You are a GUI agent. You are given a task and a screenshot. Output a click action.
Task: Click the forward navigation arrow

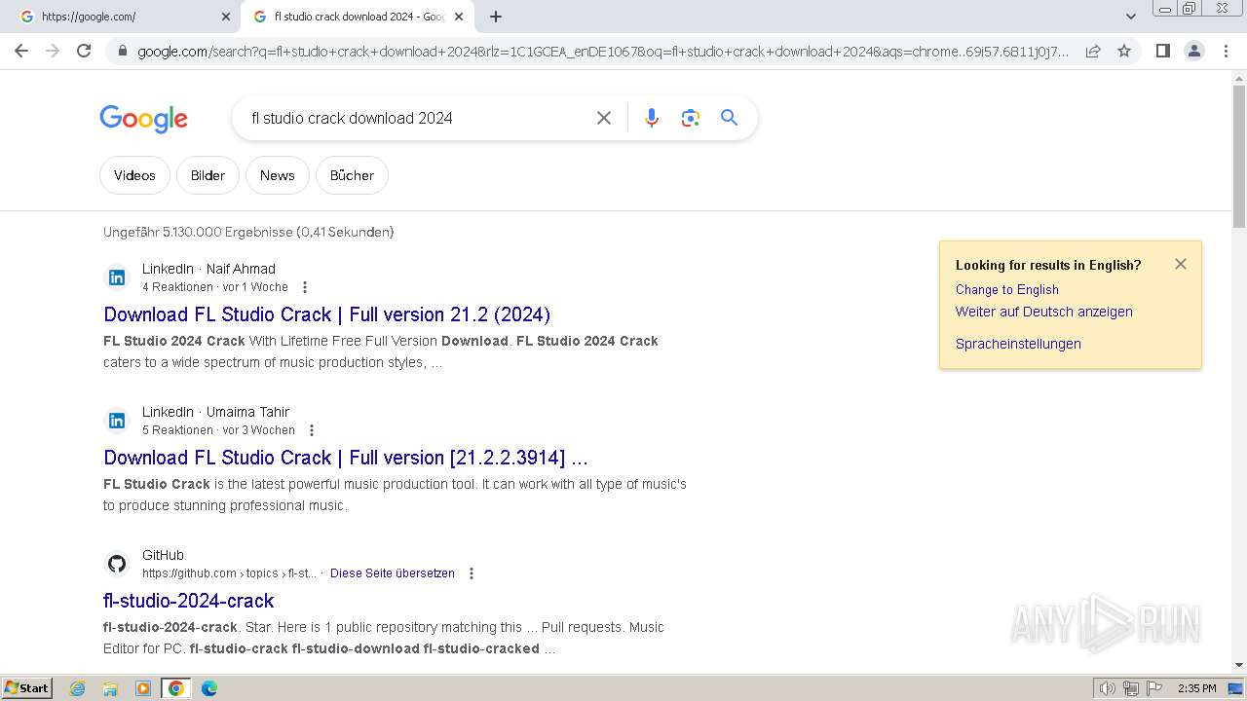pos(53,51)
